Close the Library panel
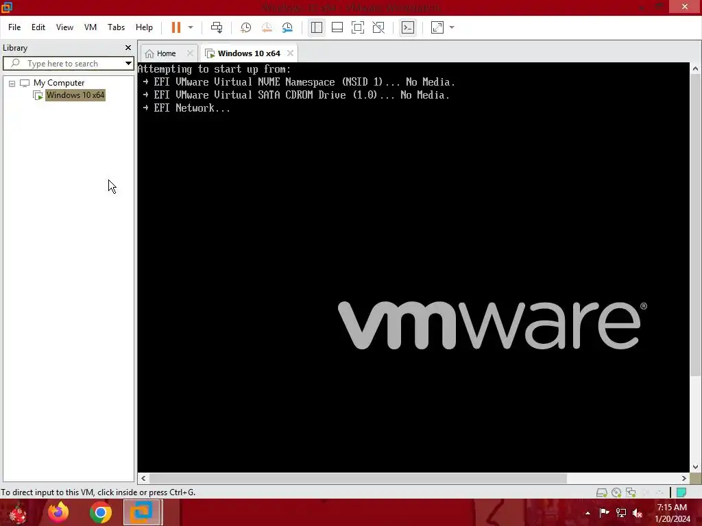Screen dimensions: 702x526 click(128, 47)
